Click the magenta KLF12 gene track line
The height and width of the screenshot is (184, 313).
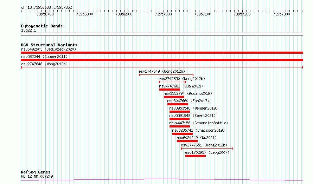[162, 180]
